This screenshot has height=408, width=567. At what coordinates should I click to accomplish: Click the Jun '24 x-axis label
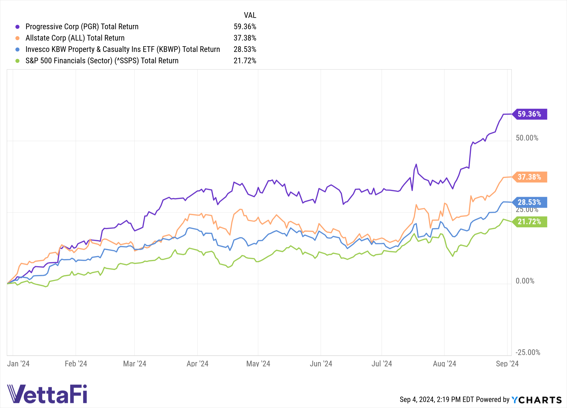(321, 364)
